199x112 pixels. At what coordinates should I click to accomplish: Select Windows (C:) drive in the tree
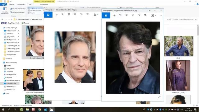[x=10, y=86]
